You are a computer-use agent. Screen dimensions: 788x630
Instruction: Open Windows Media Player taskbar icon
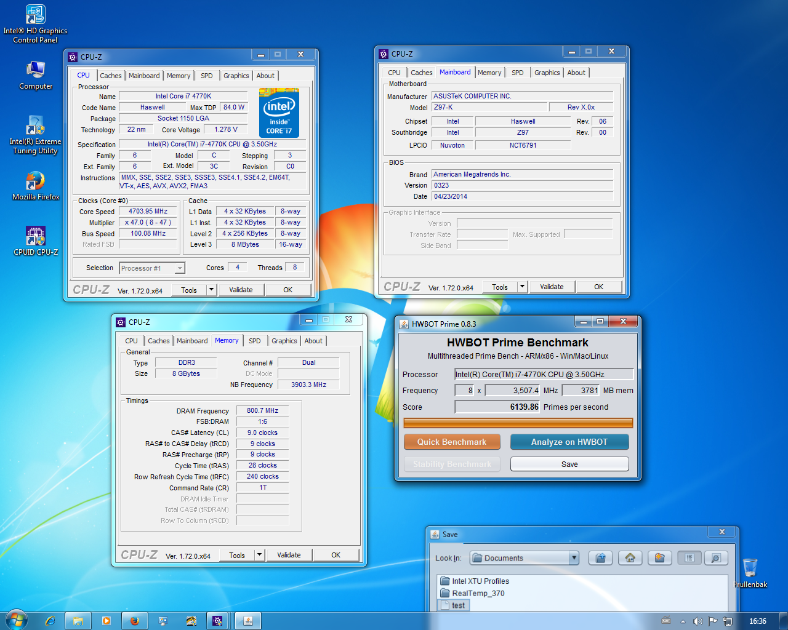pos(107,621)
